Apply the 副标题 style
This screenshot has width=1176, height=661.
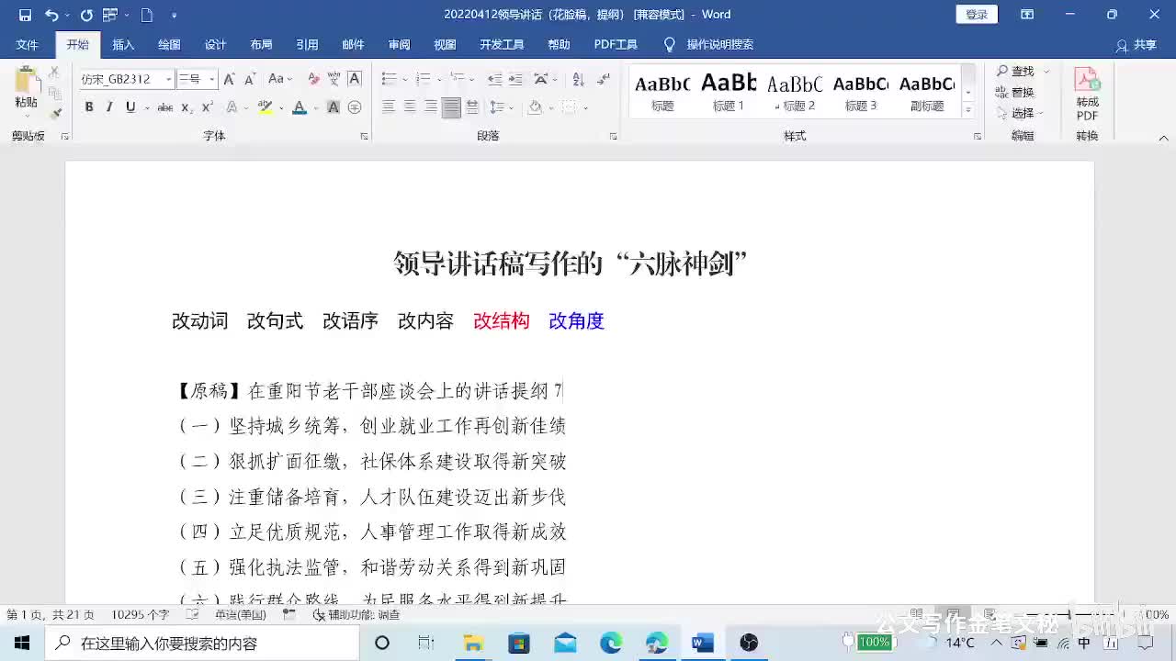point(927,91)
